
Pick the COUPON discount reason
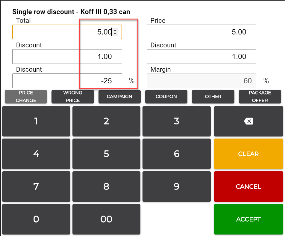coord(166,97)
